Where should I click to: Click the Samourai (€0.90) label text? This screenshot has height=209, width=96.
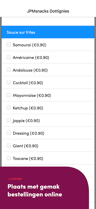pyautogui.click(x=30, y=45)
